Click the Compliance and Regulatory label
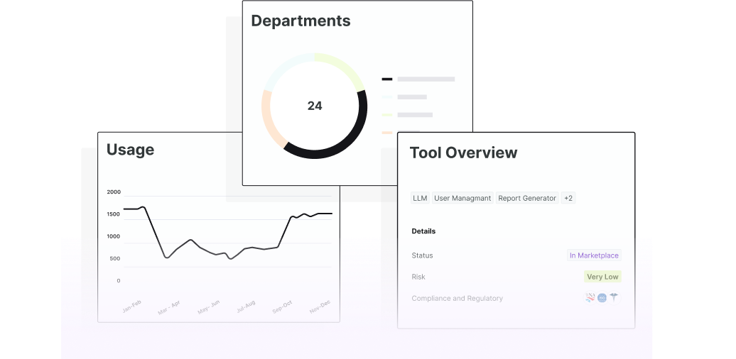 coord(457,299)
